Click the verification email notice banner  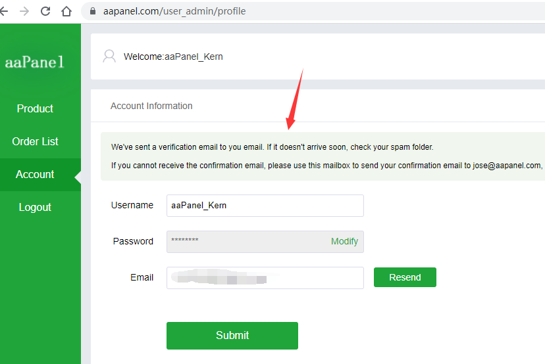pyautogui.click(x=323, y=156)
